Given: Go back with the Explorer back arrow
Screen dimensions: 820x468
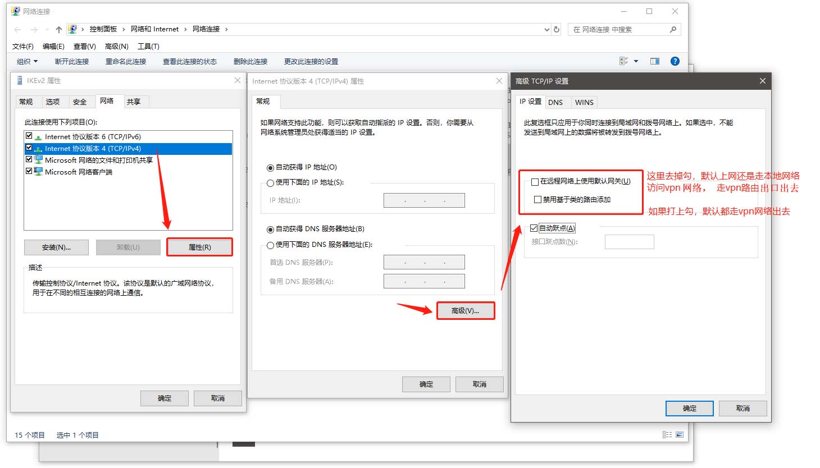Looking at the screenshot, I should [18, 30].
